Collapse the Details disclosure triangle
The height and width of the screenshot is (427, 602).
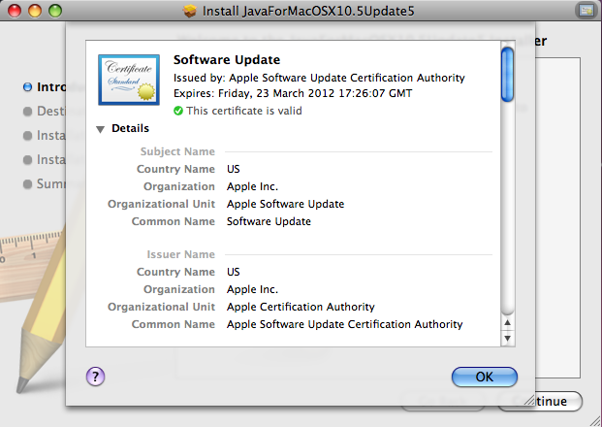(x=101, y=129)
